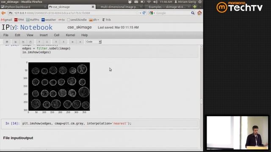271x152 pixels.
Task: Click the File input/output heading
Action: coord(18,138)
